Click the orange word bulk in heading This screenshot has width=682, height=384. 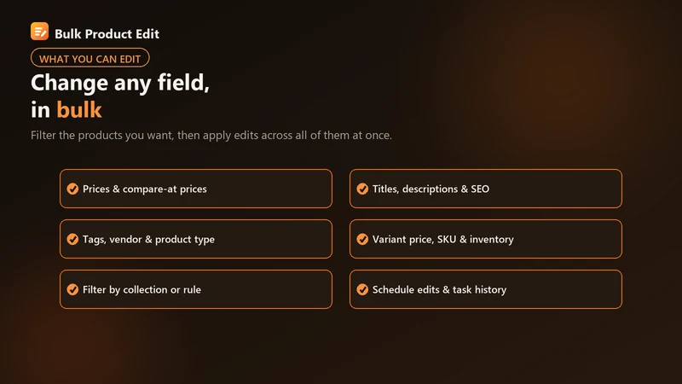pyautogui.click(x=79, y=110)
